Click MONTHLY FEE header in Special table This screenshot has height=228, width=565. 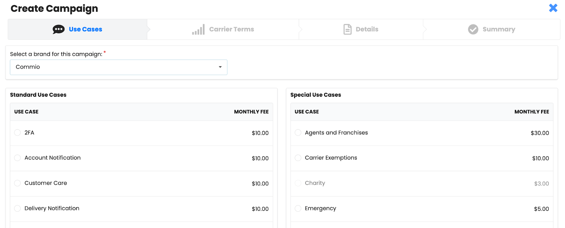tap(532, 112)
